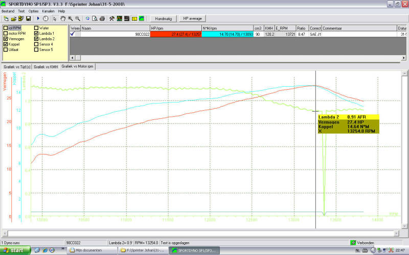This screenshot has width=409, height=255.
Task: Click the zoom in magnifier icon
Action: pyautogui.click(x=70, y=18)
